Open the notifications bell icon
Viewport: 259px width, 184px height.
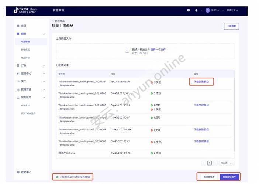[x=196, y=10]
